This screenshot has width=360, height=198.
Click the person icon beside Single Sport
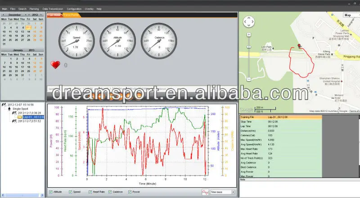pyautogui.click(x=9, y=109)
